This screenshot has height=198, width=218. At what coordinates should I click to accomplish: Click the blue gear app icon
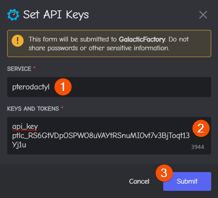13,14
